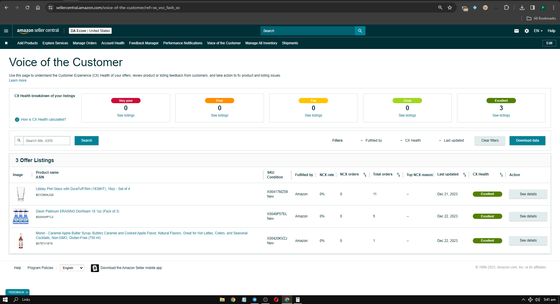
Task: Open the Settings gear icon
Action: 527,31
